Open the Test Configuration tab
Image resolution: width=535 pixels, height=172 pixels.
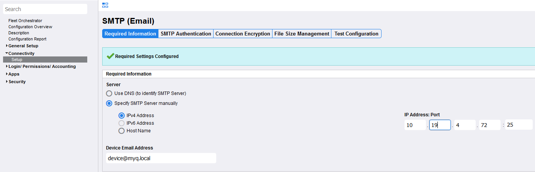356,34
